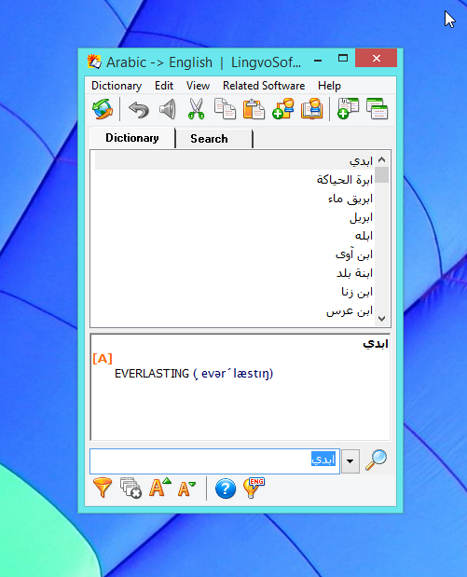
Task: Click the word list scroll up arrow
Action: coord(381,159)
